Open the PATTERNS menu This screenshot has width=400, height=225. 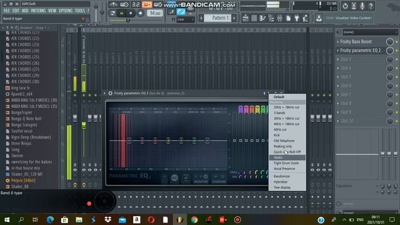38,11
